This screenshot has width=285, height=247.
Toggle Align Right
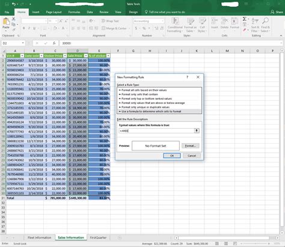point(84,28)
